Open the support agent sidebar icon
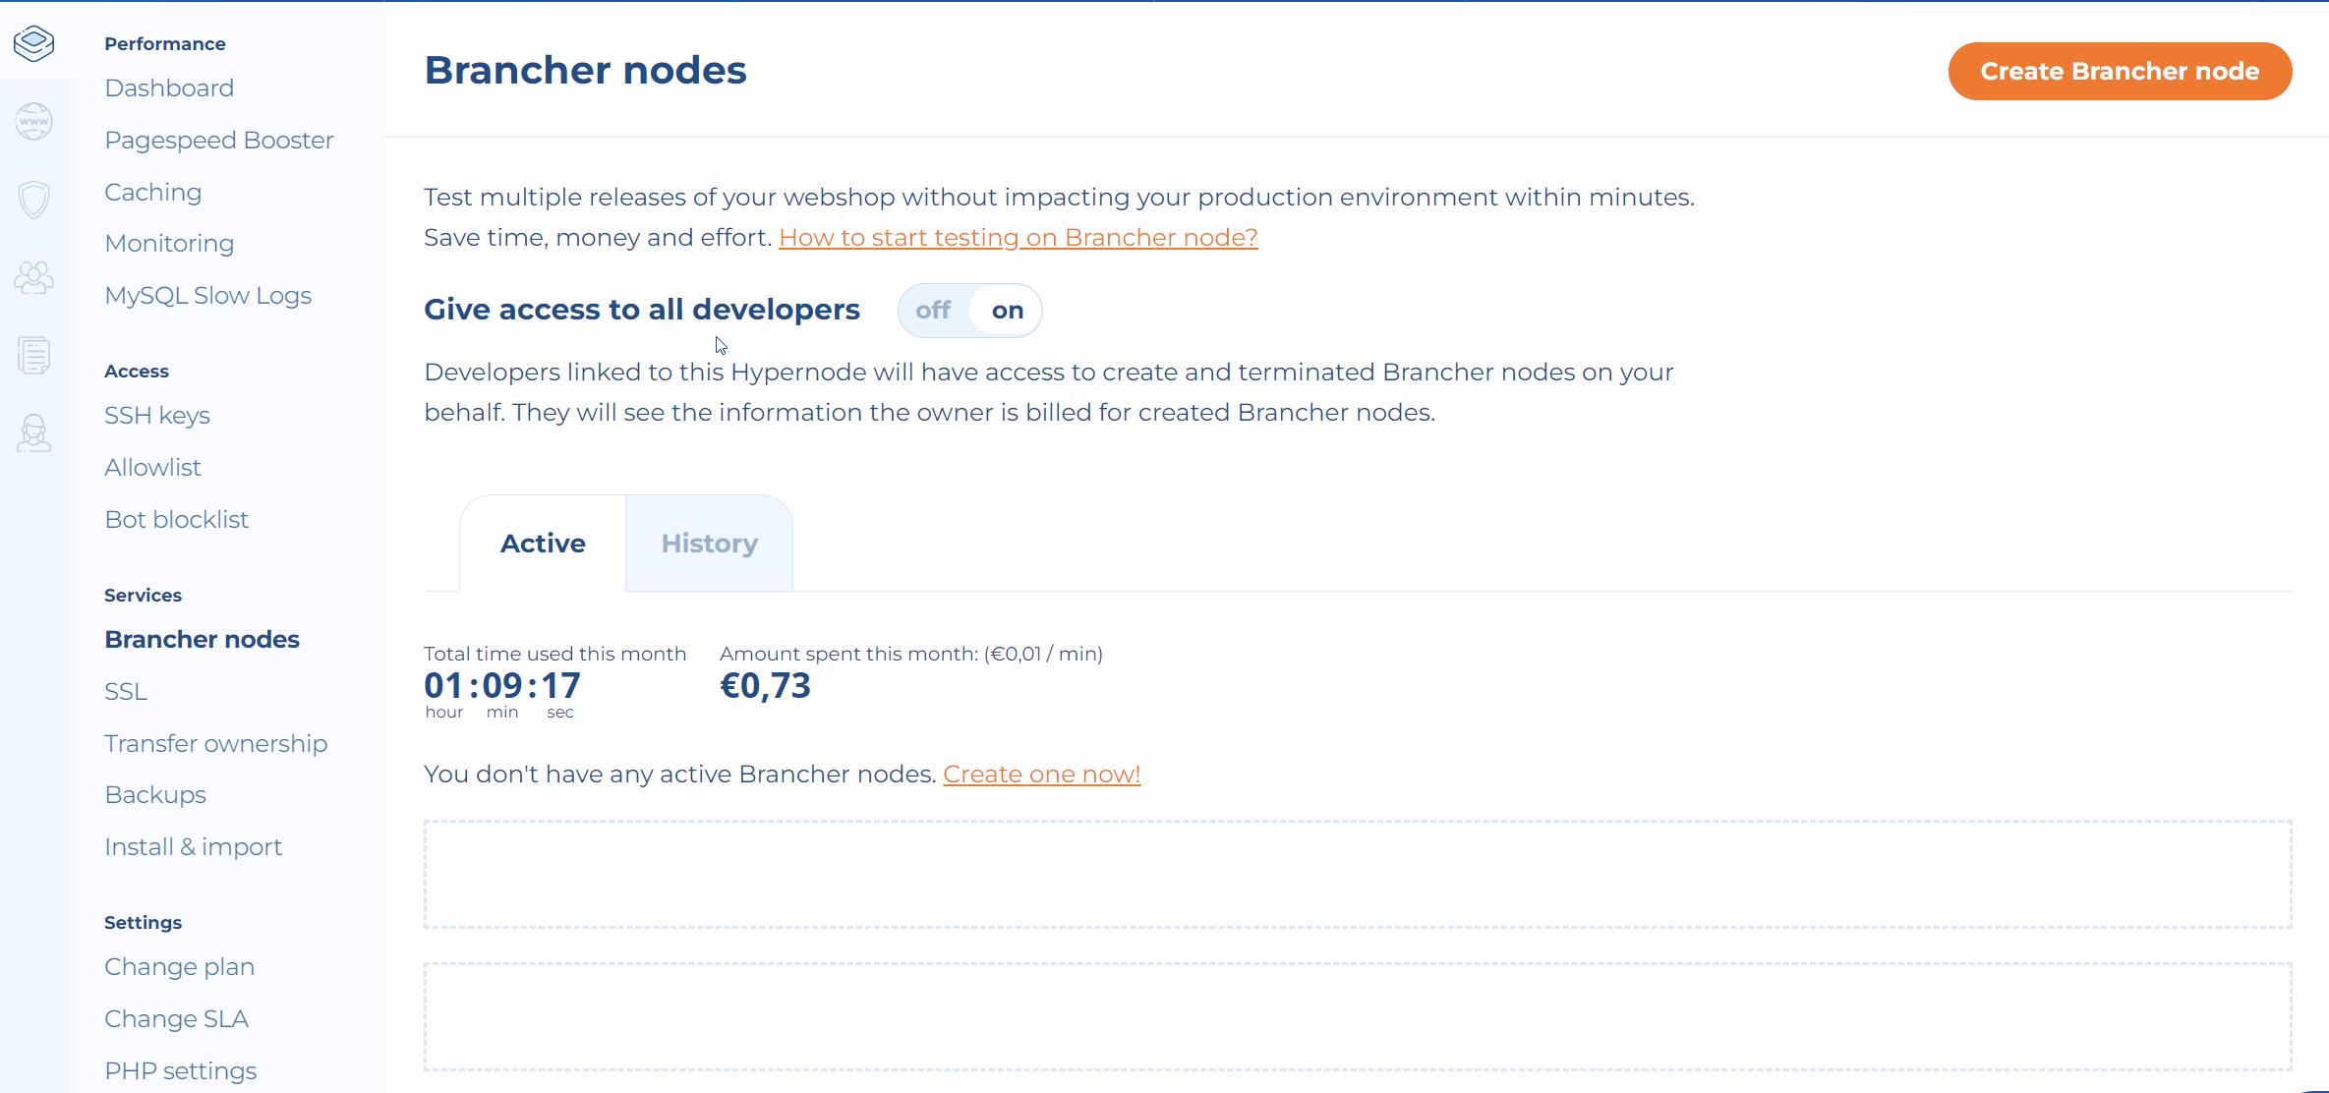Image resolution: width=2329 pixels, height=1093 pixels. pyautogui.click(x=34, y=432)
